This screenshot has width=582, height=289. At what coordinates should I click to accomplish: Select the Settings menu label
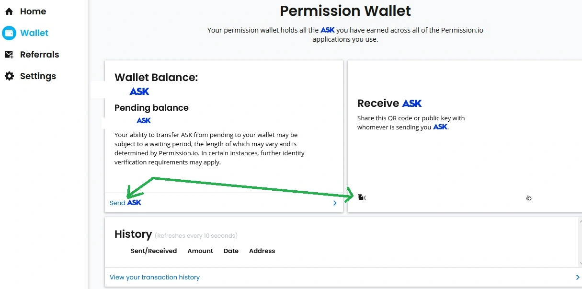tap(38, 76)
